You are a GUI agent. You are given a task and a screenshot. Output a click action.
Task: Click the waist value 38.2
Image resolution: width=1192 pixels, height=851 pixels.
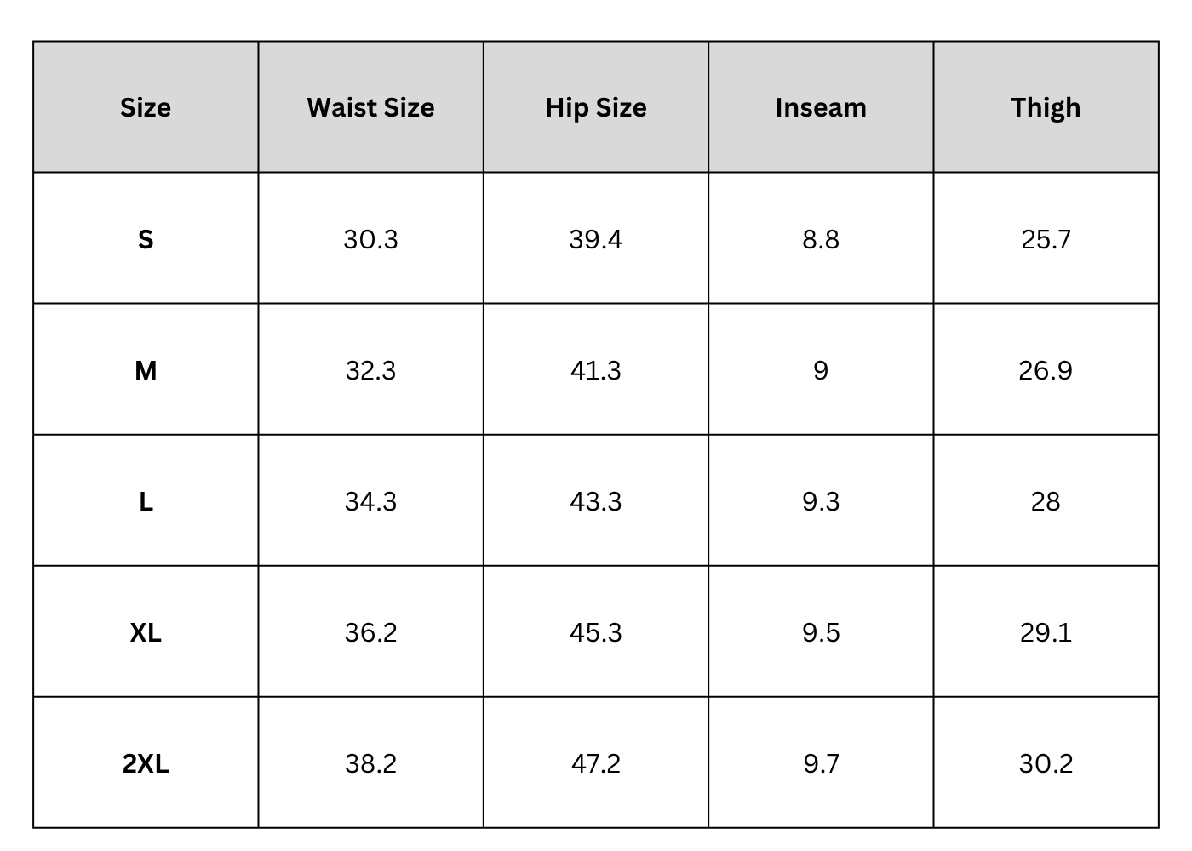pos(370,763)
